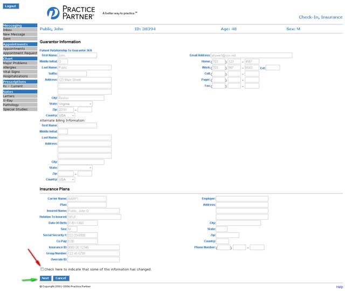Expand the alternate billing Country dropdown
The width and height of the screenshot is (345, 291).
coord(66,179)
